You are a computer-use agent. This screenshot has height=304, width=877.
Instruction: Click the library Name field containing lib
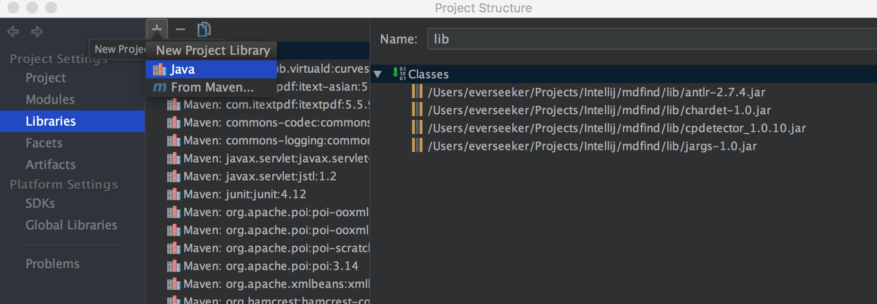(652, 39)
